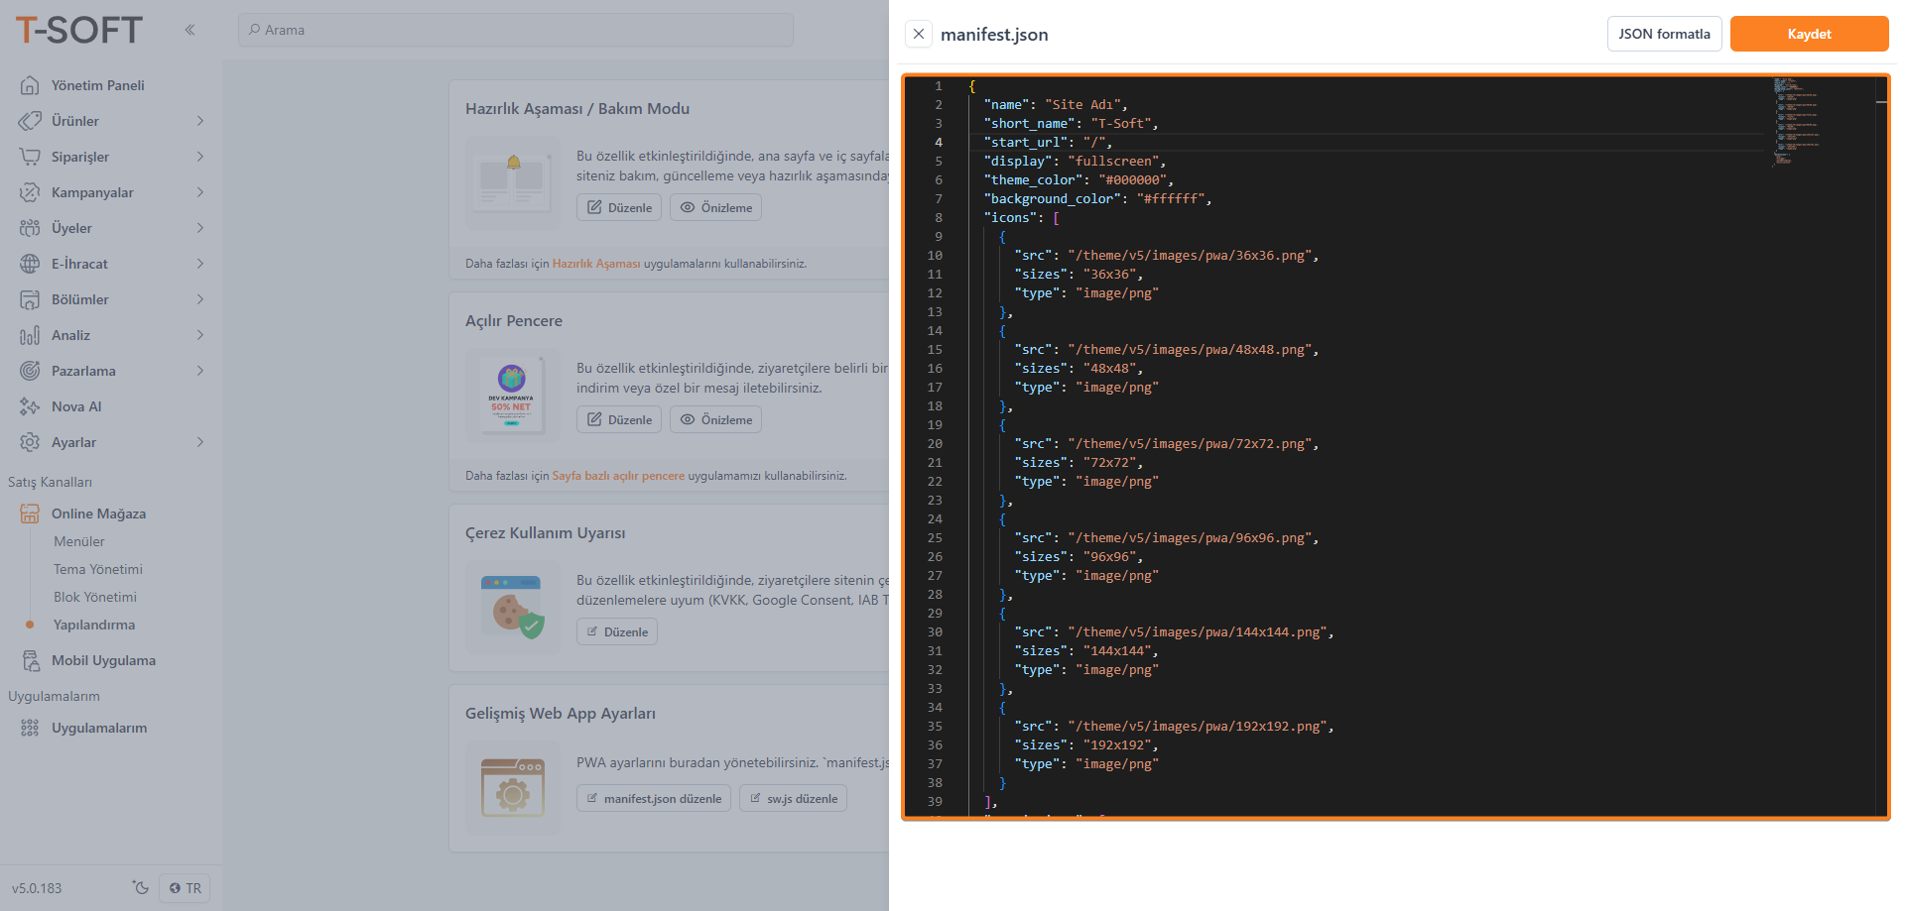The height and width of the screenshot is (911, 1905).
Task: Click the JSON formatla button
Action: tap(1664, 33)
